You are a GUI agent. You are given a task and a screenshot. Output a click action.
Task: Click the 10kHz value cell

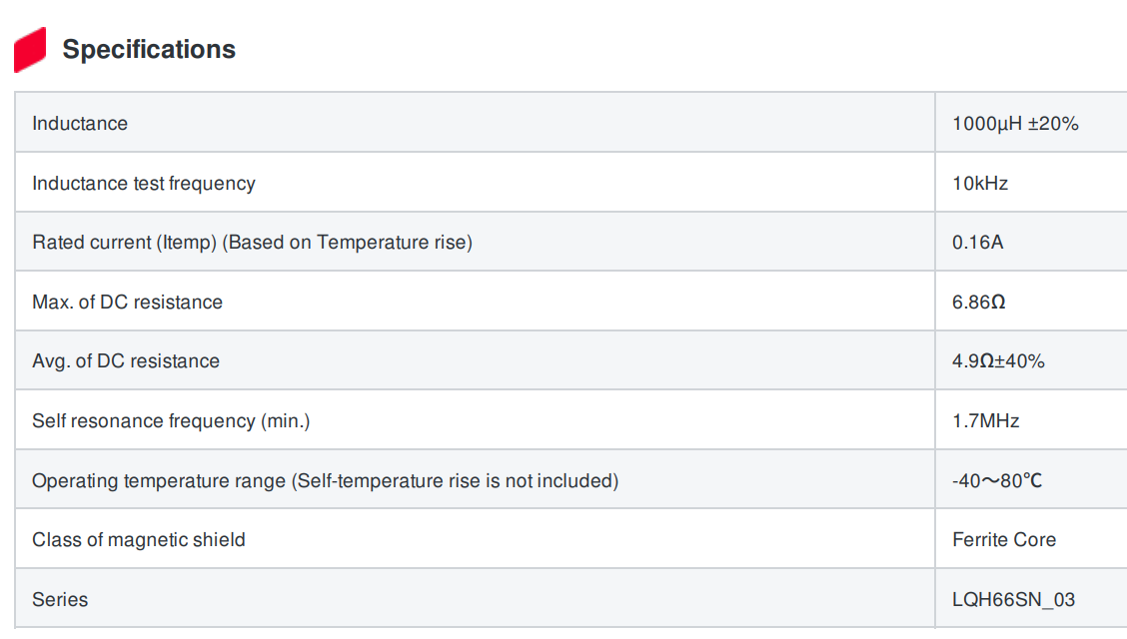pyautogui.click(x=980, y=184)
